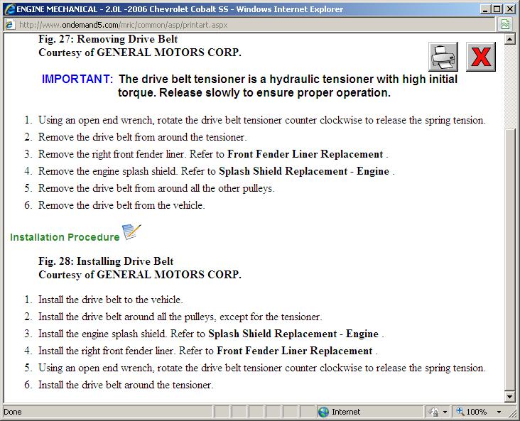Click the Fig. 27: Removing Drive Belt caption

point(108,39)
